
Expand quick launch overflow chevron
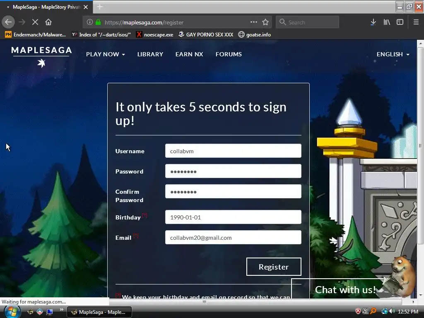click(x=61, y=310)
